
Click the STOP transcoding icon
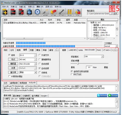point(78,12)
